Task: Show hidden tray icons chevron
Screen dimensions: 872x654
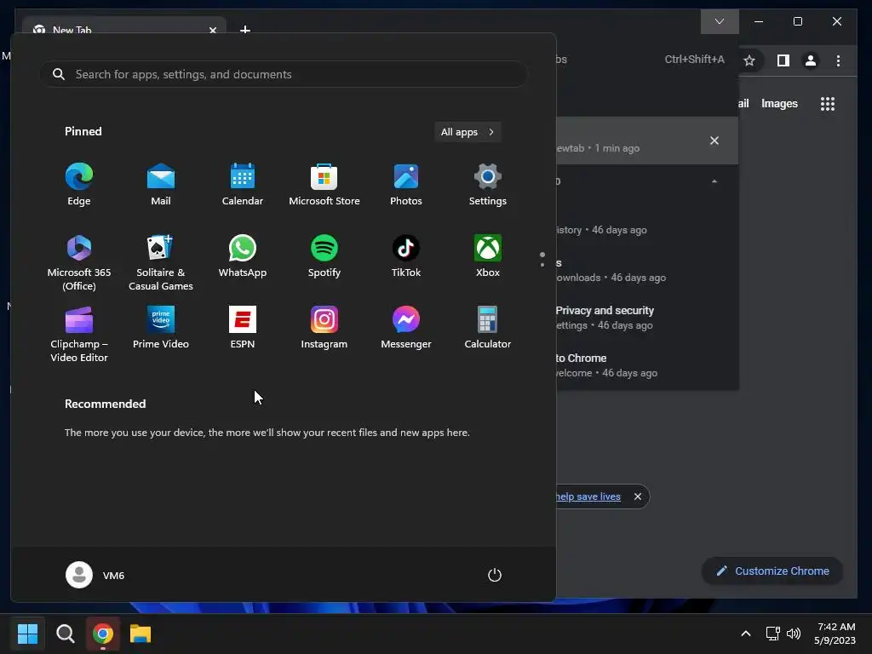Action: (x=746, y=634)
